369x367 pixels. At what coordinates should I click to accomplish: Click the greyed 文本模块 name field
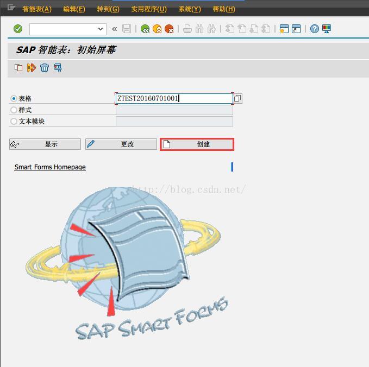tap(174, 121)
